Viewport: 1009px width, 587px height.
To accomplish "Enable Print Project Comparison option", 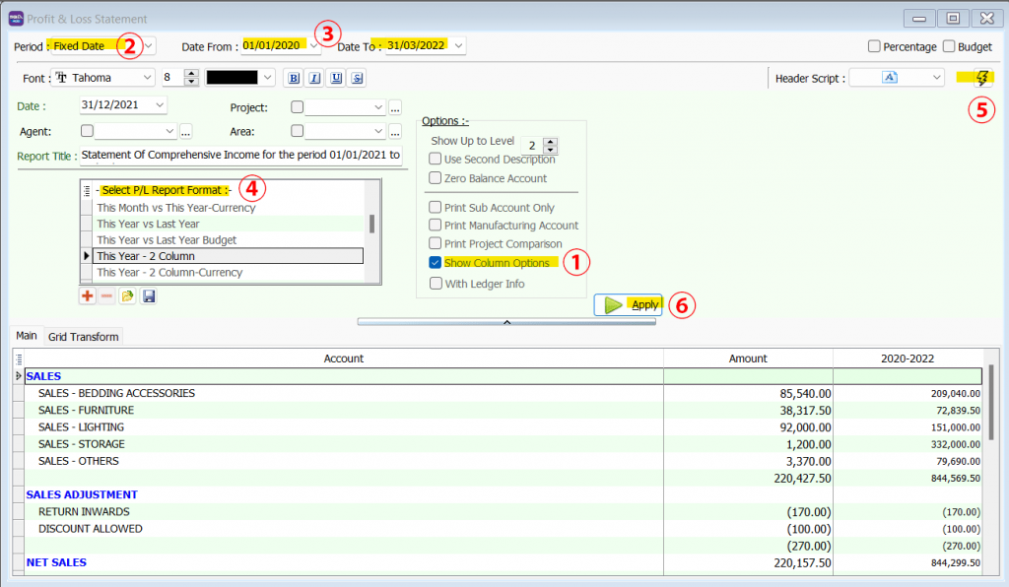I will point(435,243).
